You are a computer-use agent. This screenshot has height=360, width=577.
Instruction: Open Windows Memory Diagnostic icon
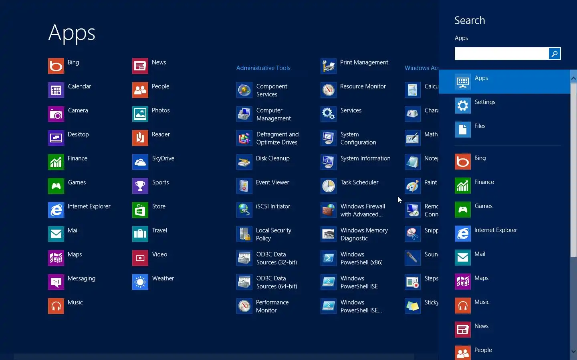tap(329, 234)
